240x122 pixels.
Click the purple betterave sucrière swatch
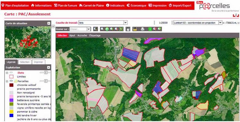12,100
